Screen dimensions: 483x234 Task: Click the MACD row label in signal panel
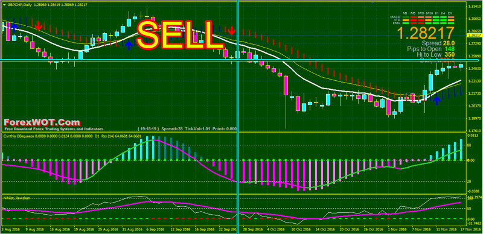[395, 17]
